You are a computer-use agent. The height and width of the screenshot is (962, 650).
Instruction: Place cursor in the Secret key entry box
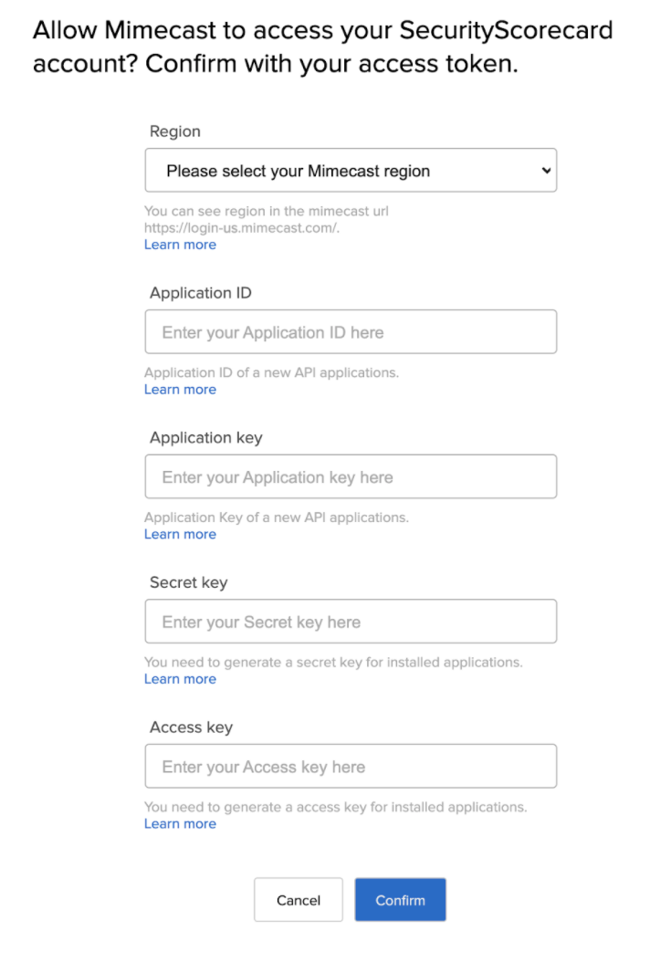(x=351, y=621)
